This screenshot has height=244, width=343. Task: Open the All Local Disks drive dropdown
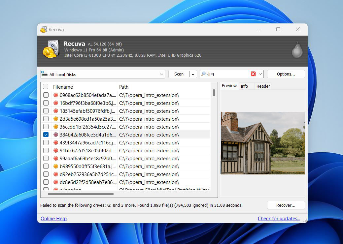(161, 74)
